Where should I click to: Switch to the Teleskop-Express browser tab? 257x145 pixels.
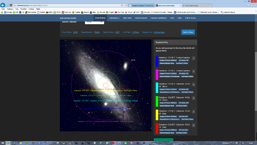(x=142, y=6)
